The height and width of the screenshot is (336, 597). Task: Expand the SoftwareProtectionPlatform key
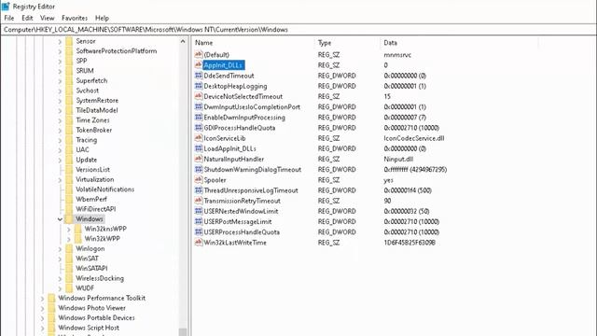(60, 51)
